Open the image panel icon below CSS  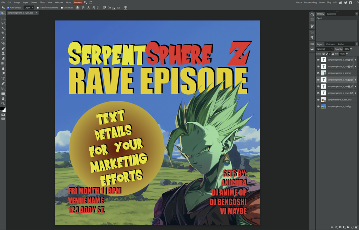tap(312, 49)
